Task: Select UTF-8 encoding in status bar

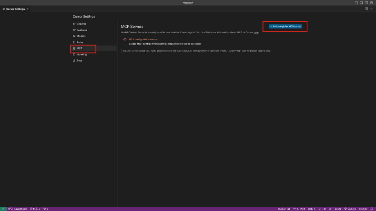Action: coord(322,209)
